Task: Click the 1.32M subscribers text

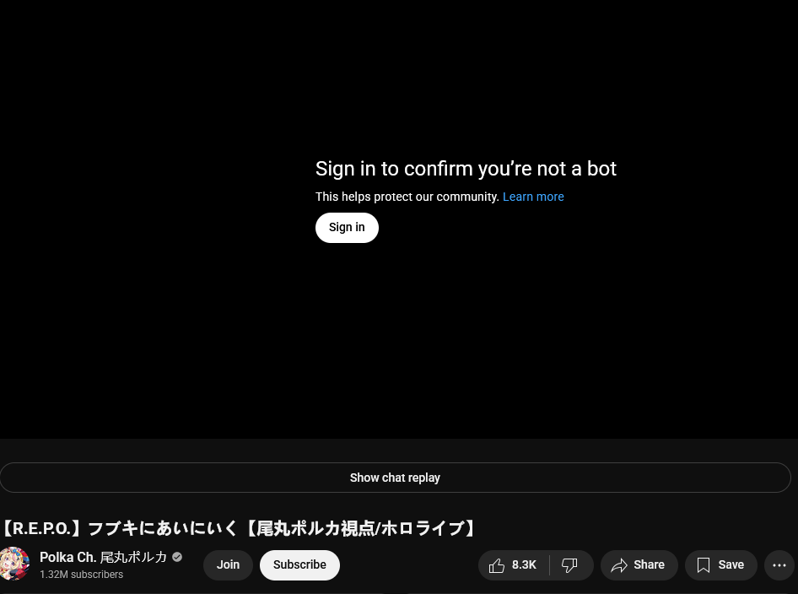Action: point(82,575)
